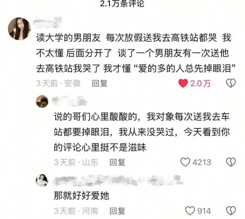This screenshot has height=219, width=245.
Task: Open blurred username of top commenter
Action: [x=47, y=23]
